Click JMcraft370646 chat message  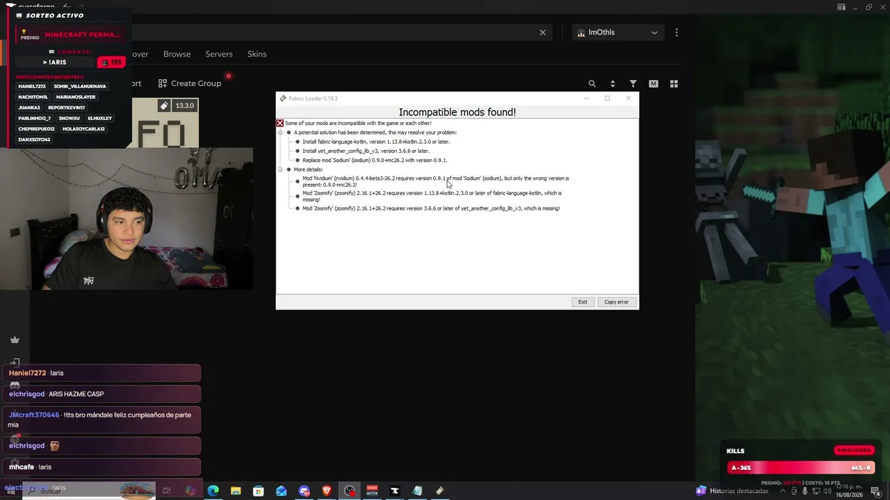point(102,419)
